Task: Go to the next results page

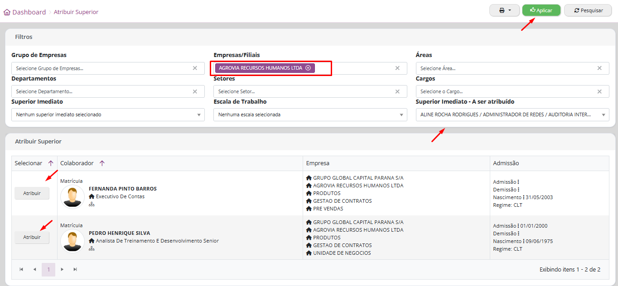Action: (x=63, y=270)
